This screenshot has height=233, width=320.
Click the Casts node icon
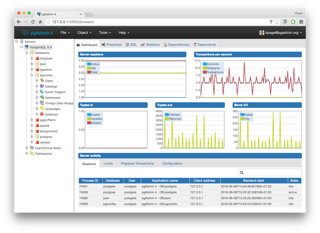click(x=42, y=80)
